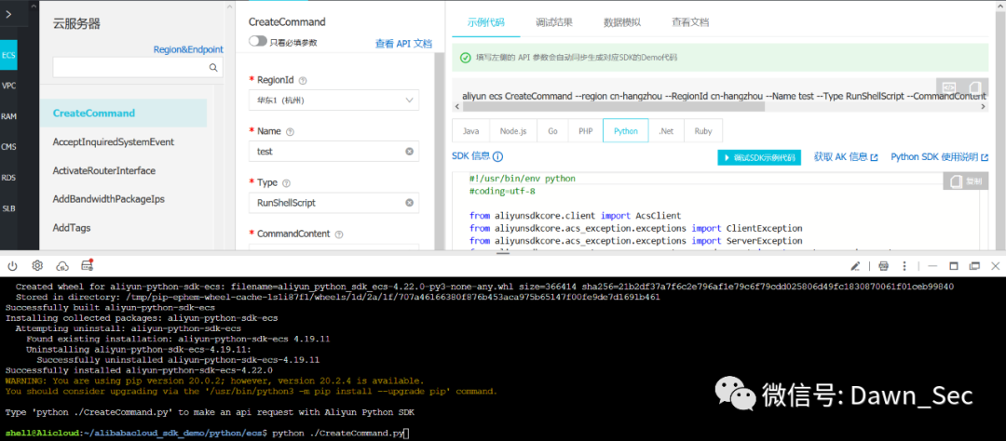
Task: Toggle the 只看必填参数 switch
Action: tap(258, 42)
